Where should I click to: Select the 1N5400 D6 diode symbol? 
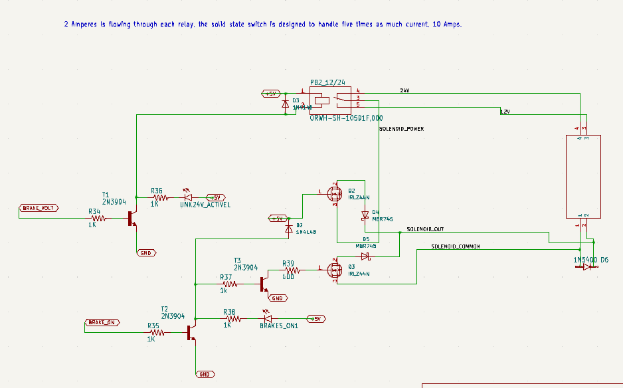click(587, 267)
